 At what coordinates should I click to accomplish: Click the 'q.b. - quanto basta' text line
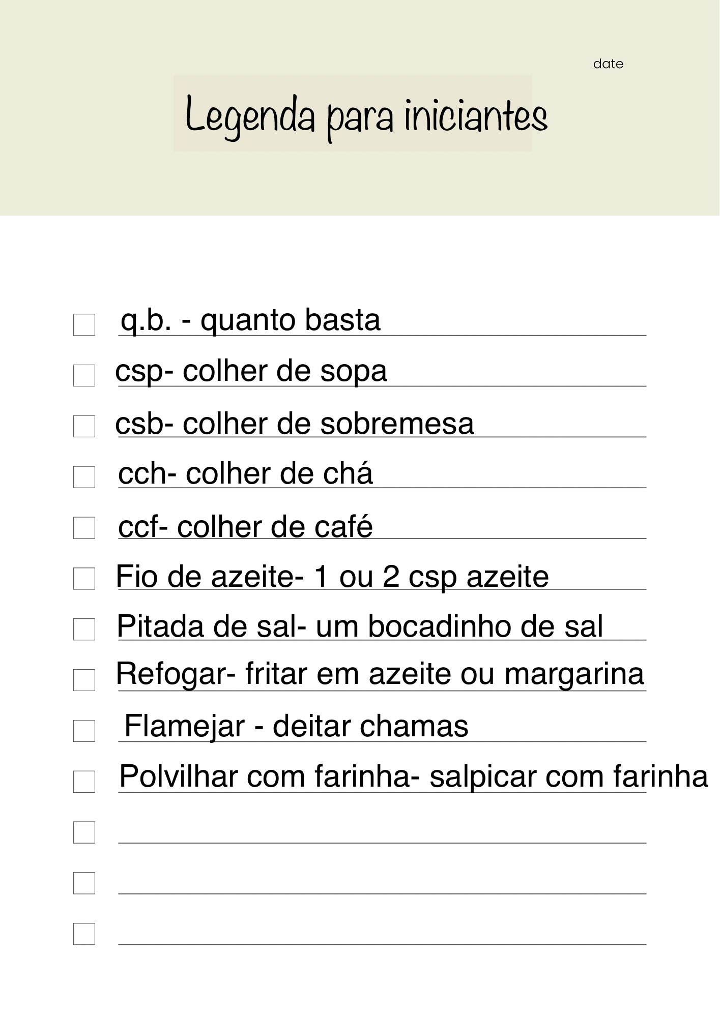pyautogui.click(x=250, y=320)
